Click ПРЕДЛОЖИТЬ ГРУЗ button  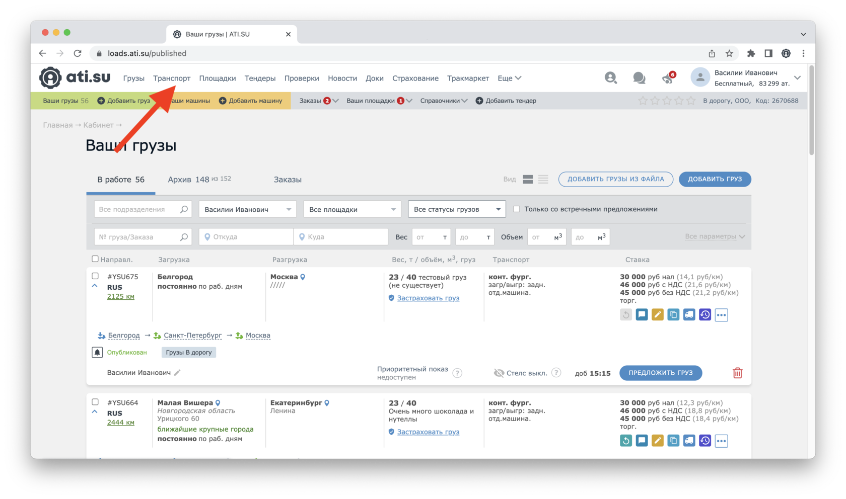click(x=660, y=373)
